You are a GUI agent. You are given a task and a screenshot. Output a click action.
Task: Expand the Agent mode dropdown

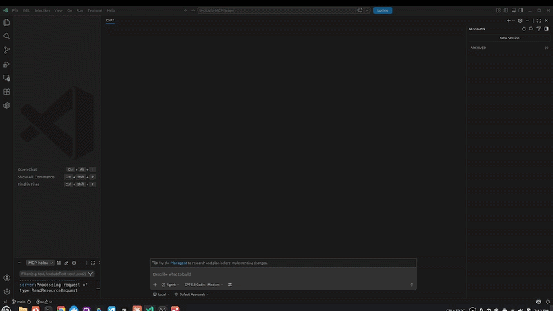(x=170, y=285)
